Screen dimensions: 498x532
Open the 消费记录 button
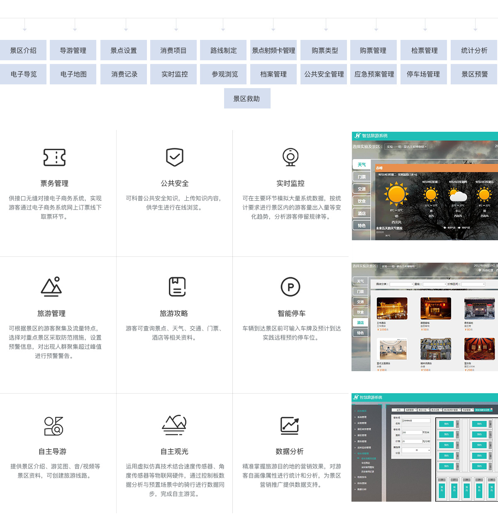click(124, 74)
